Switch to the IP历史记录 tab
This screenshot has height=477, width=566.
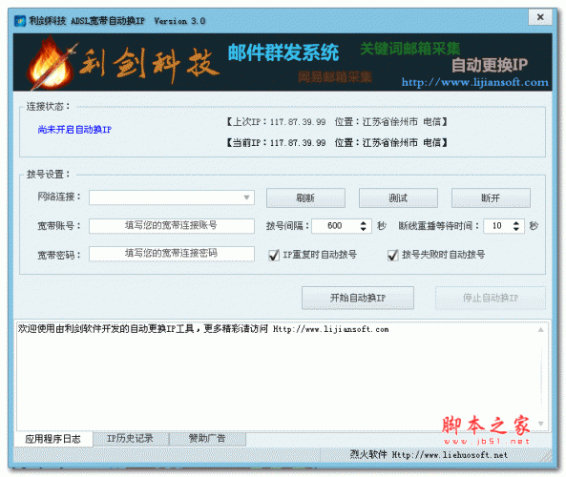click(x=131, y=439)
